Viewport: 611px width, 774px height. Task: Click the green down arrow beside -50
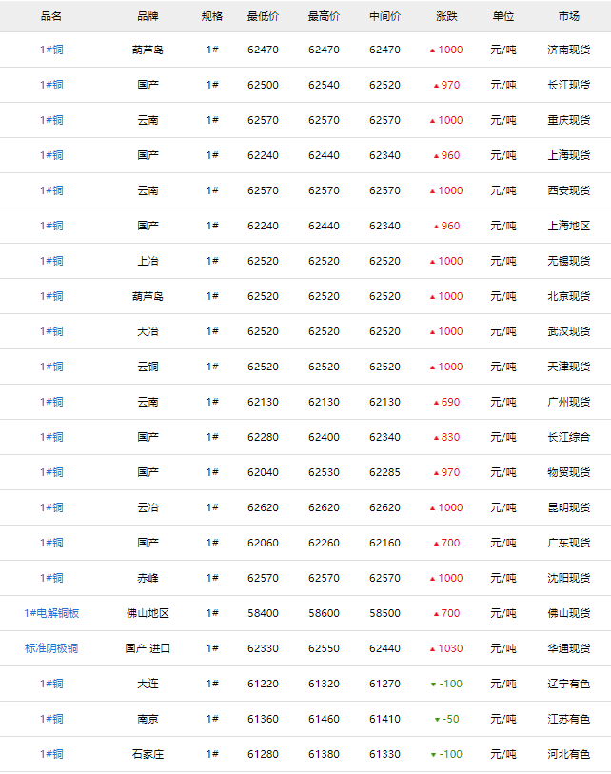(x=437, y=720)
